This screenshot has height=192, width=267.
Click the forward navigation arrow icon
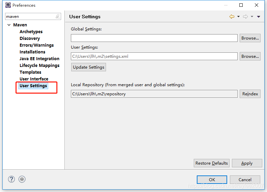point(245,17)
